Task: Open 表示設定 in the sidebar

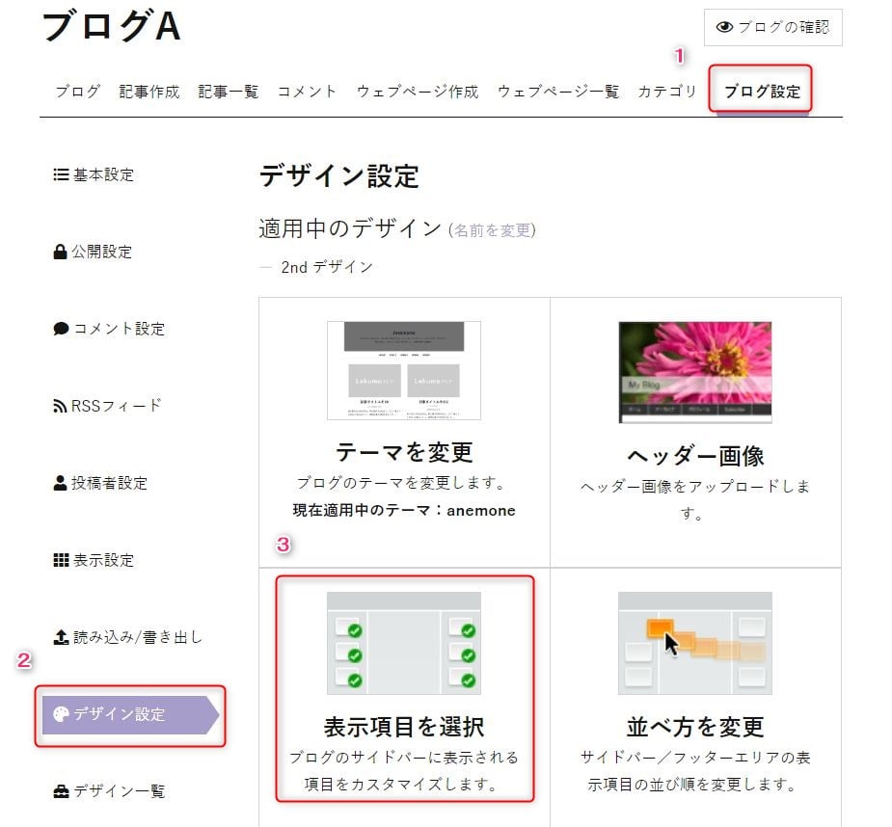Action: (x=94, y=560)
